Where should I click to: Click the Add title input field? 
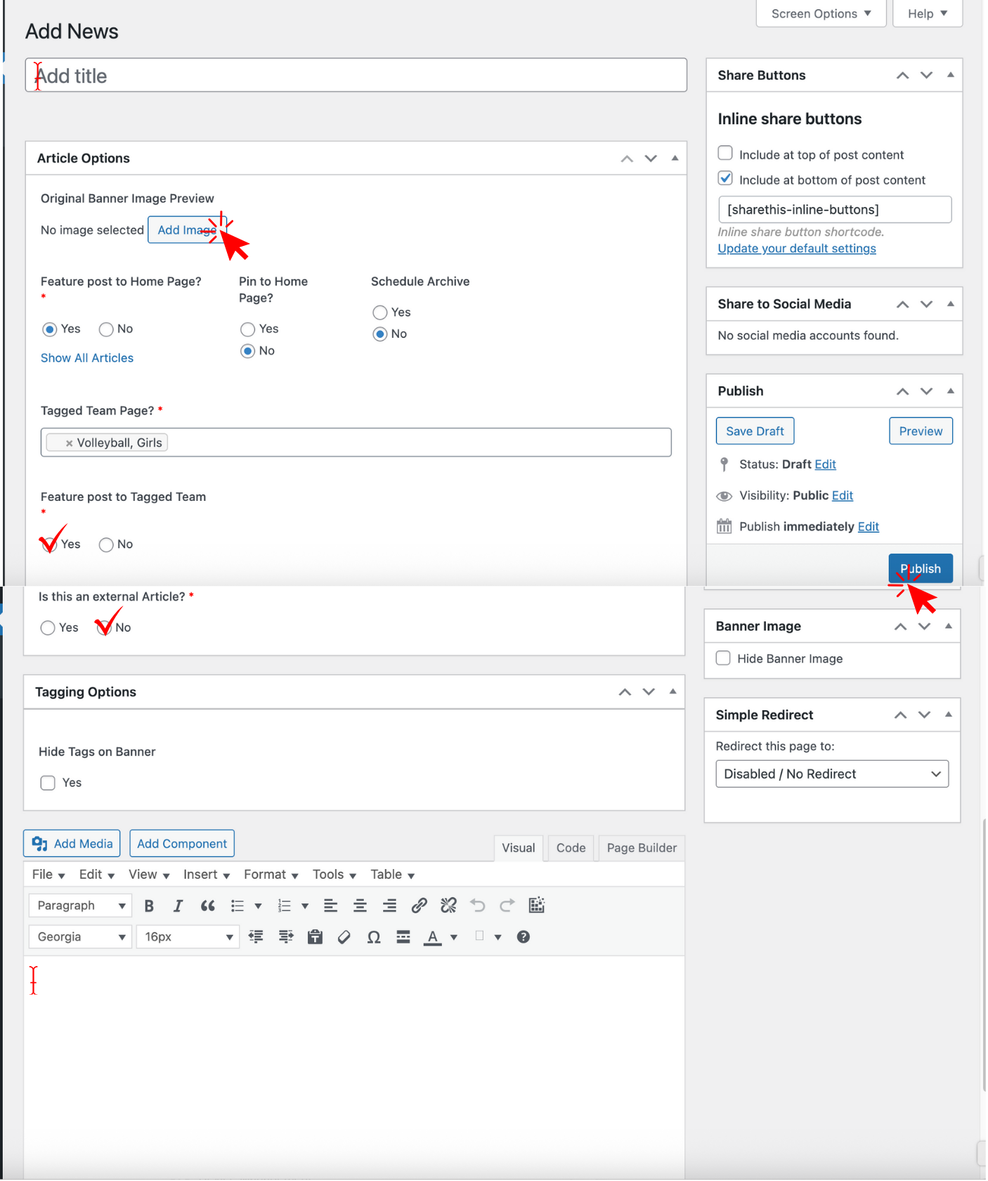click(356, 76)
